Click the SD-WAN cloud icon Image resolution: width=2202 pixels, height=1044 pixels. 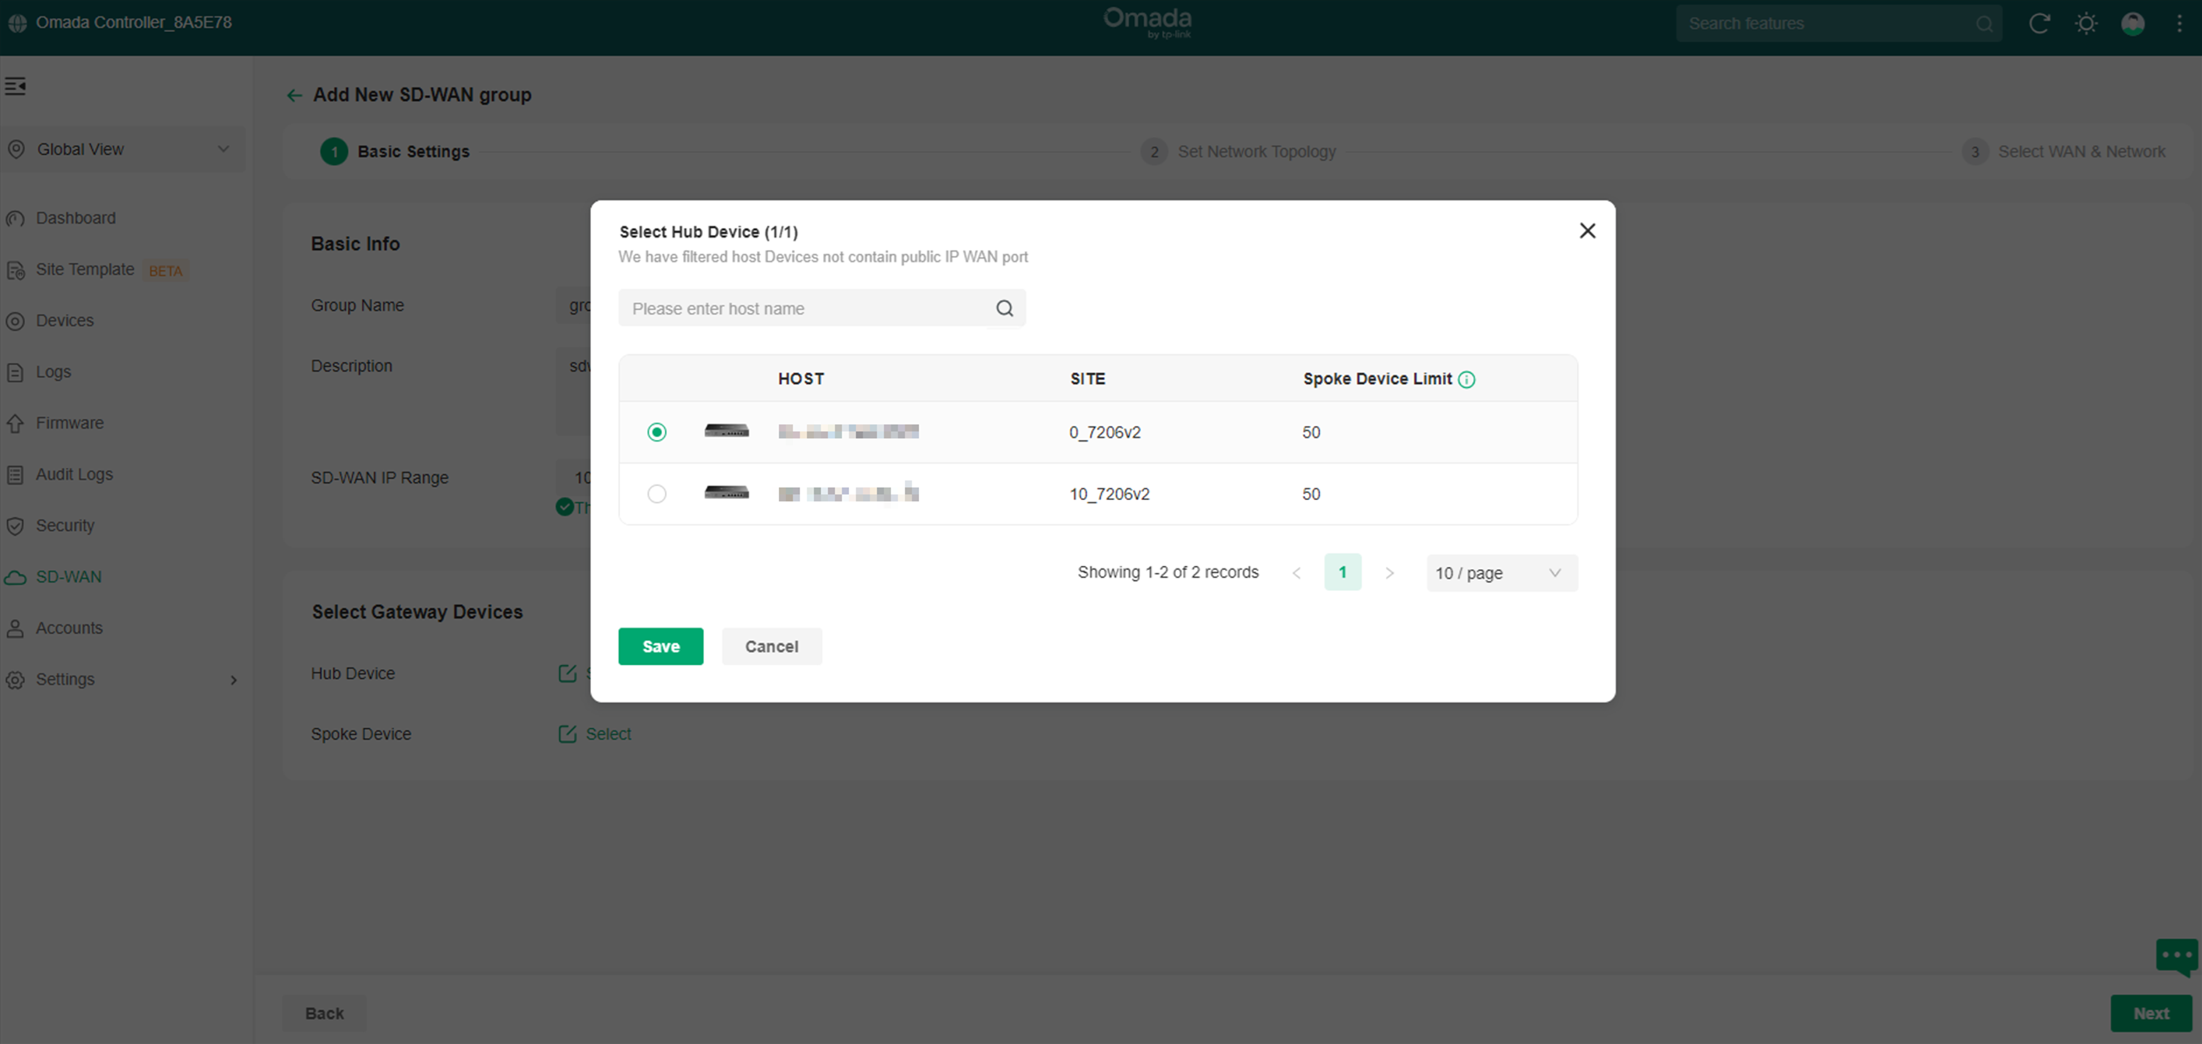pyautogui.click(x=15, y=578)
